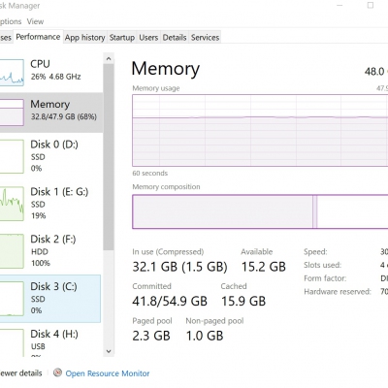Screen dimensions: 388x388
Task: Click the Memory mini graph thumbnail
Action: (12, 113)
